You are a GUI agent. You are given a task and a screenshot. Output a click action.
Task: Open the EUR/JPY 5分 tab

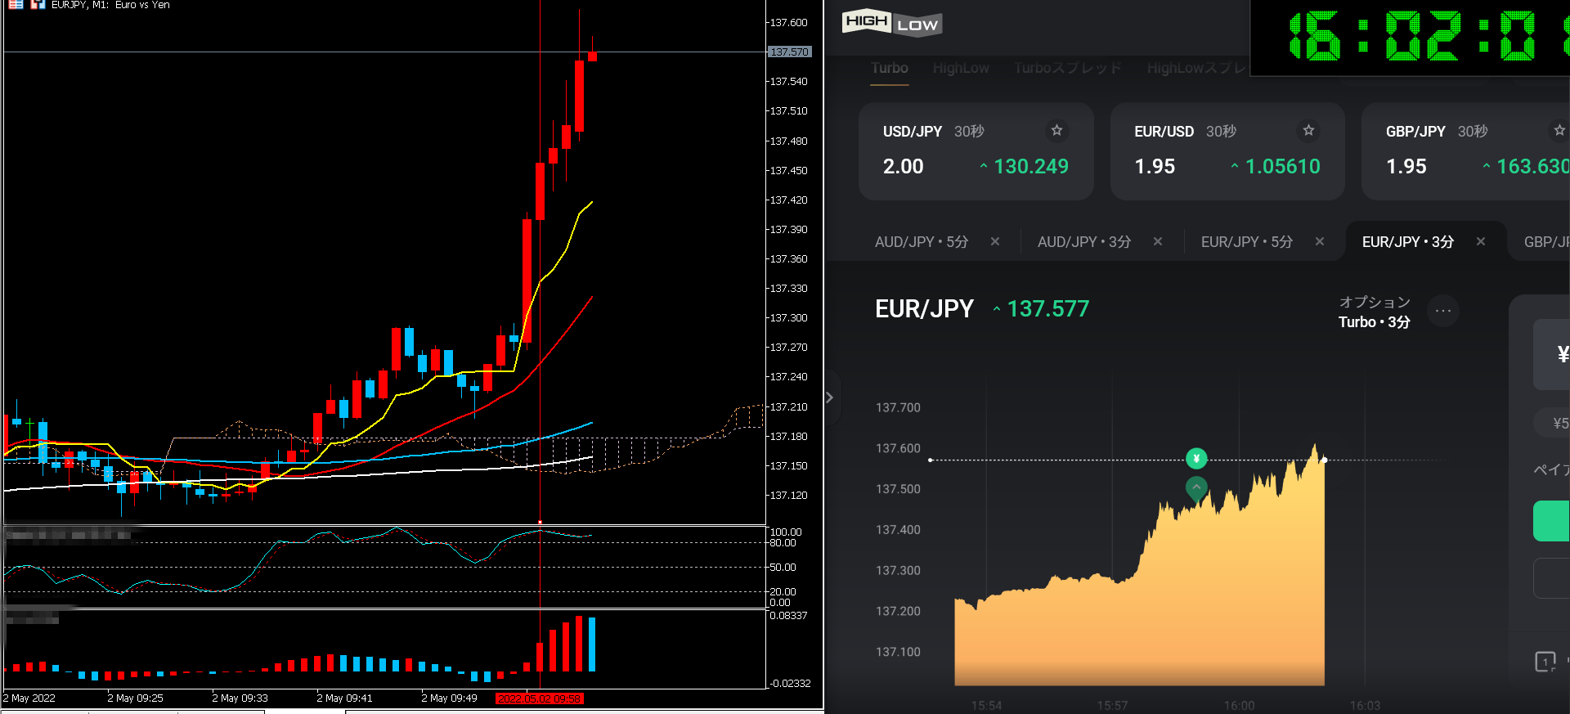point(1246,242)
